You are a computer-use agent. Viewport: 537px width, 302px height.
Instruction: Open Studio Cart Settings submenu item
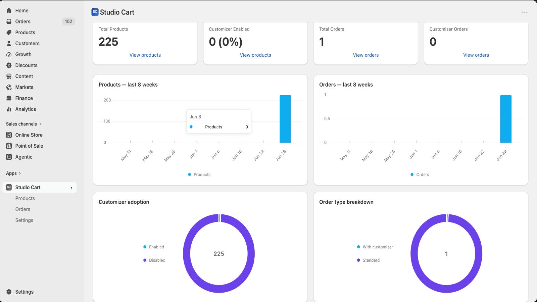[x=24, y=220]
